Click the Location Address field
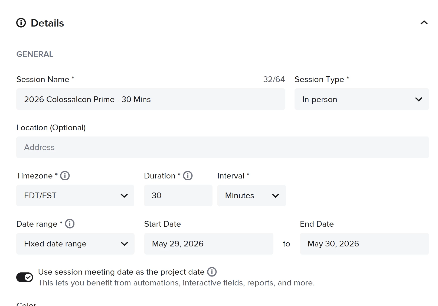This screenshot has height=306, width=438. [223, 147]
